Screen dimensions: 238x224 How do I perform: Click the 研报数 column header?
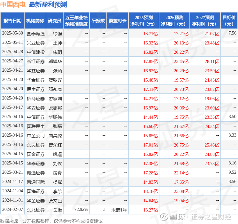(x=98, y=21)
